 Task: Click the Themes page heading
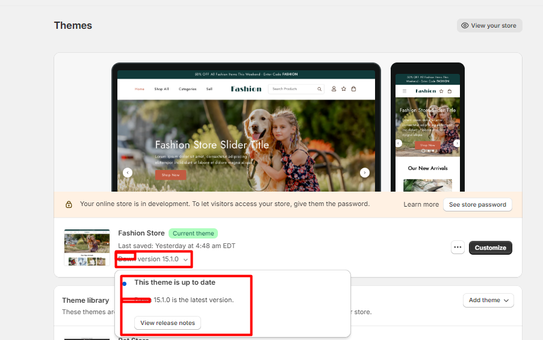(73, 26)
